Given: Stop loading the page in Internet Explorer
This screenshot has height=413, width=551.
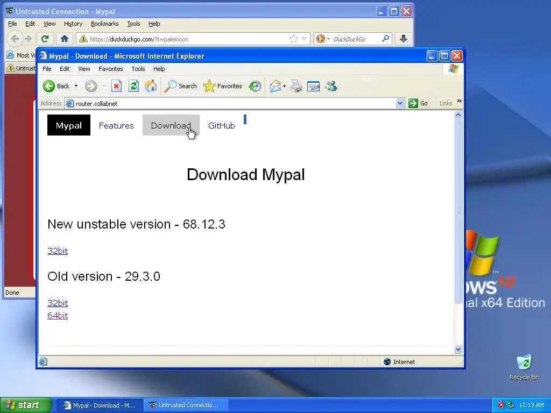Looking at the screenshot, I should point(116,86).
